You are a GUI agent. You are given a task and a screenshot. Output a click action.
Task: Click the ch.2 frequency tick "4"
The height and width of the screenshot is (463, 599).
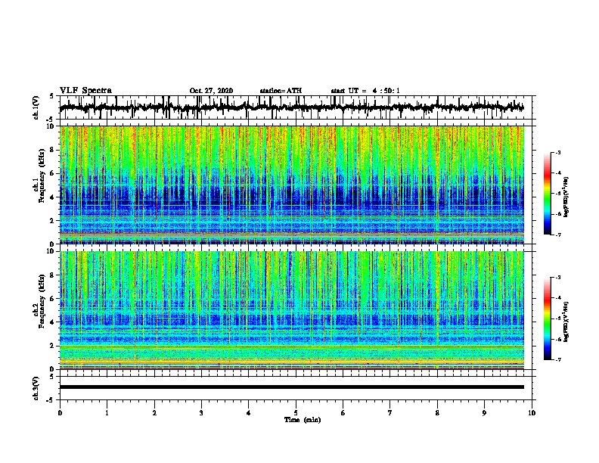[x=52, y=322]
